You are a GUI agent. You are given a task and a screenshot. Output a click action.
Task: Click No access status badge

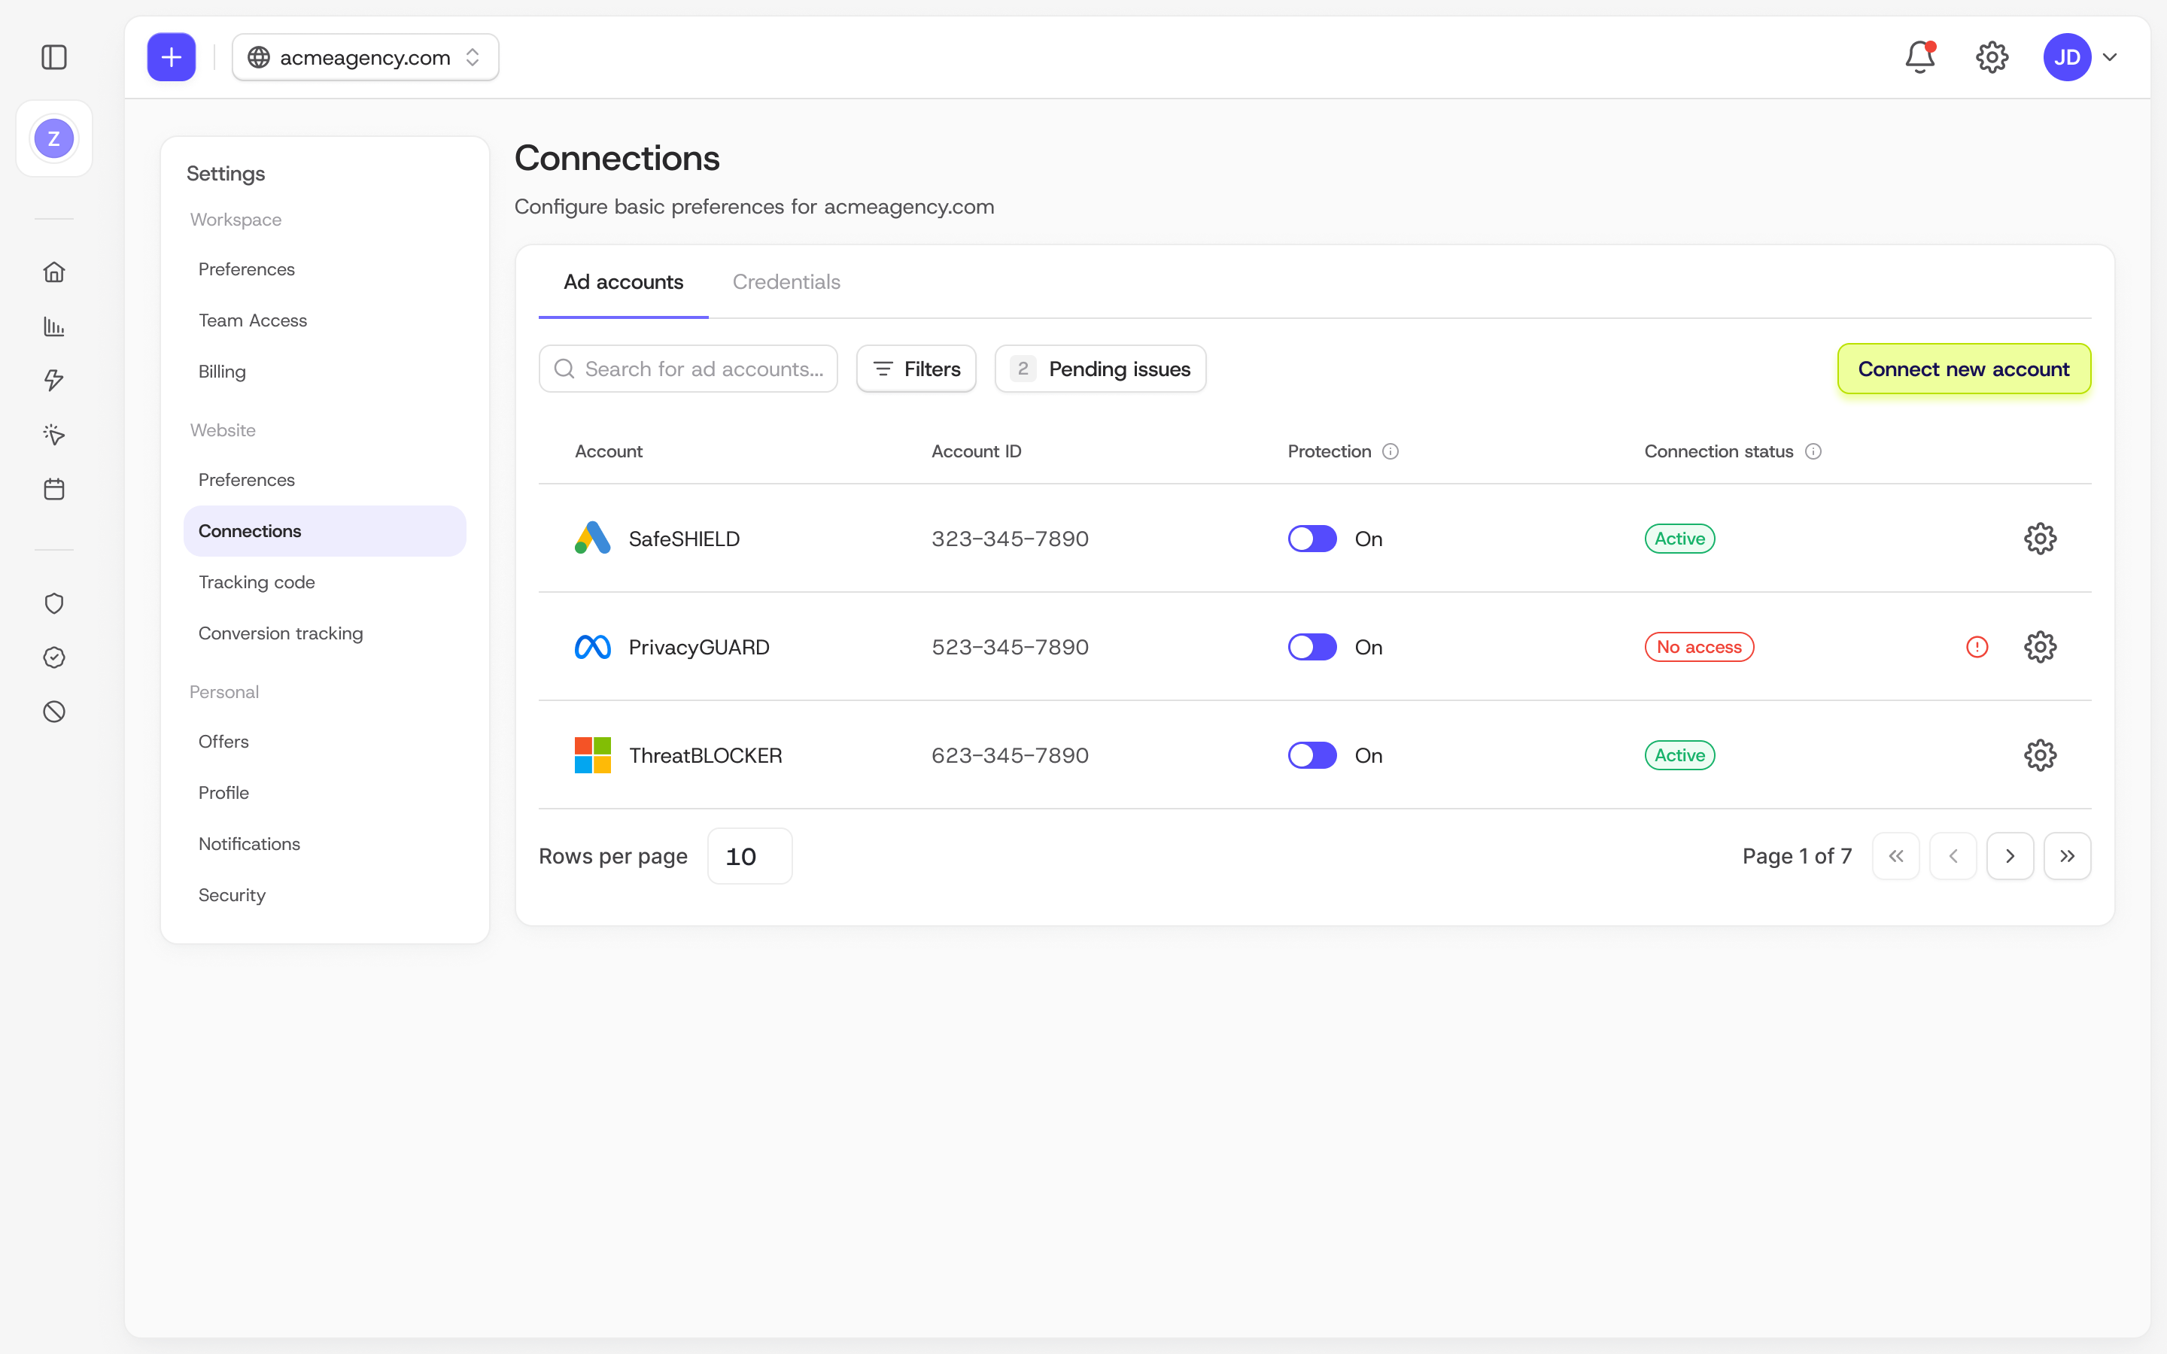(1699, 648)
